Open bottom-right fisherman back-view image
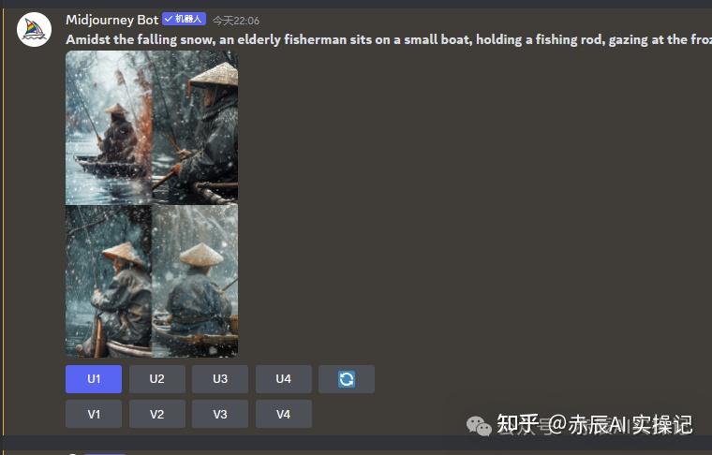This screenshot has width=712, height=455. click(195, 281)
